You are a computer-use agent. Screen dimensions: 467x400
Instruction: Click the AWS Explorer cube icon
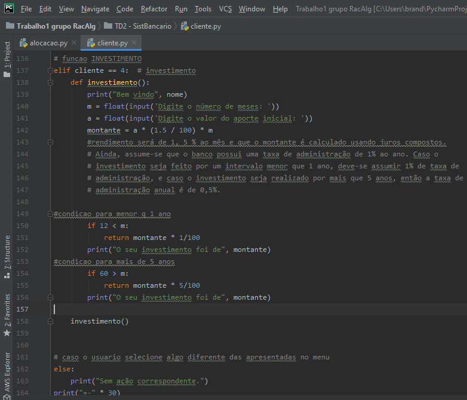point(7,397)
